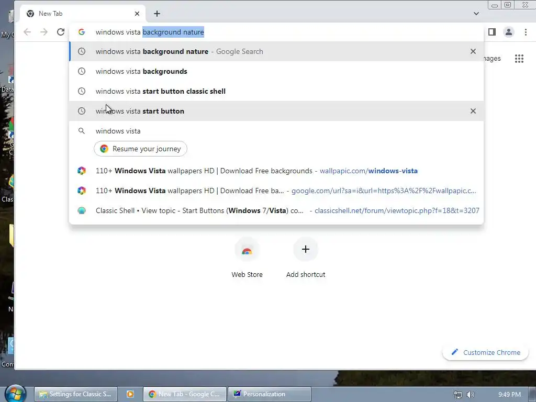
Task: Open wallpapic.com/windows-vista suggestion
Action: [x=276, y=171]
